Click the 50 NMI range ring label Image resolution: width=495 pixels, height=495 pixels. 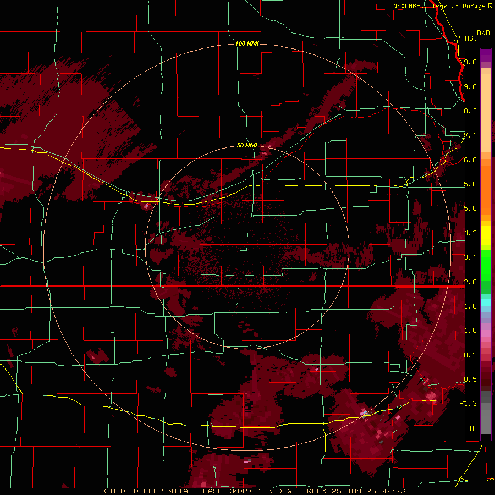click(247, 145)
